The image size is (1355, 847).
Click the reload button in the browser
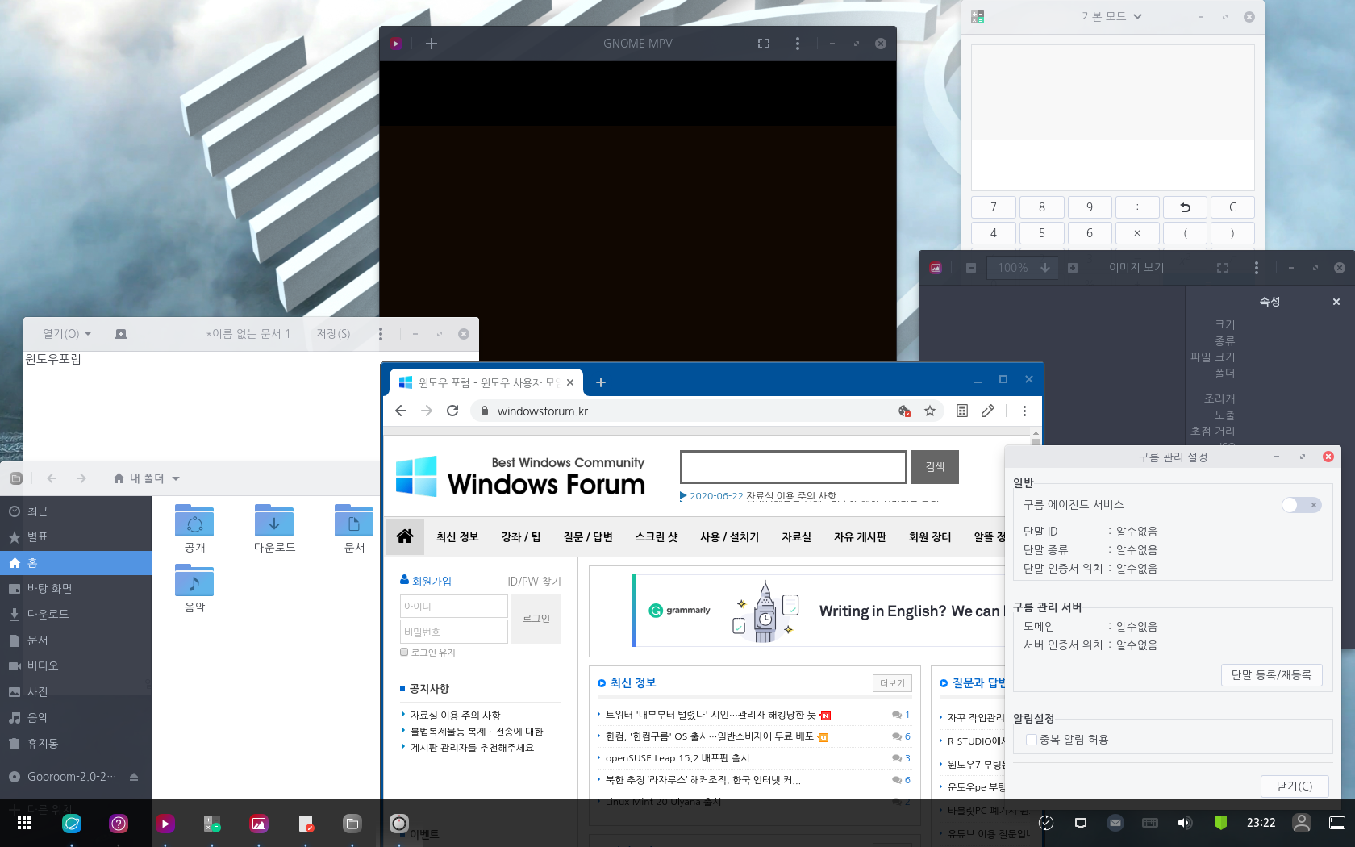pos(452,411)
